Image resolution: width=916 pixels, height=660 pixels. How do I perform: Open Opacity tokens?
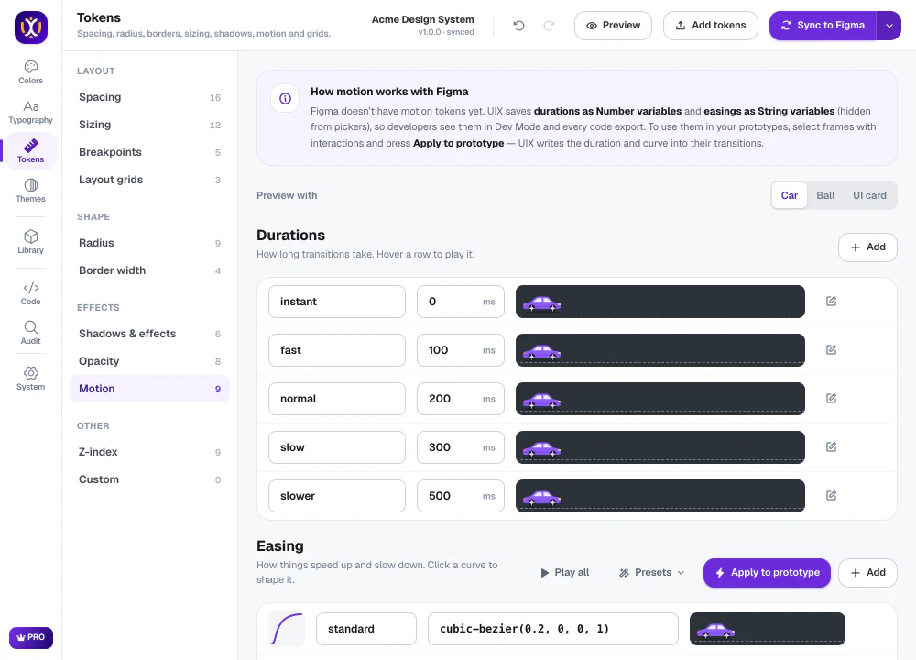click(149, 360)
